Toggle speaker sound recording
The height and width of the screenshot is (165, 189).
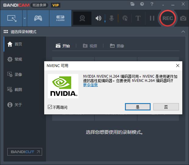(98, 18)
